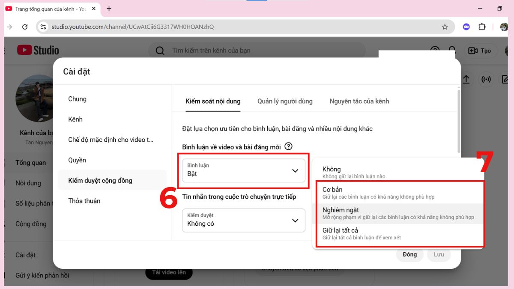Click Cài đặt in Studio sidebar

(x=26, y=255)
